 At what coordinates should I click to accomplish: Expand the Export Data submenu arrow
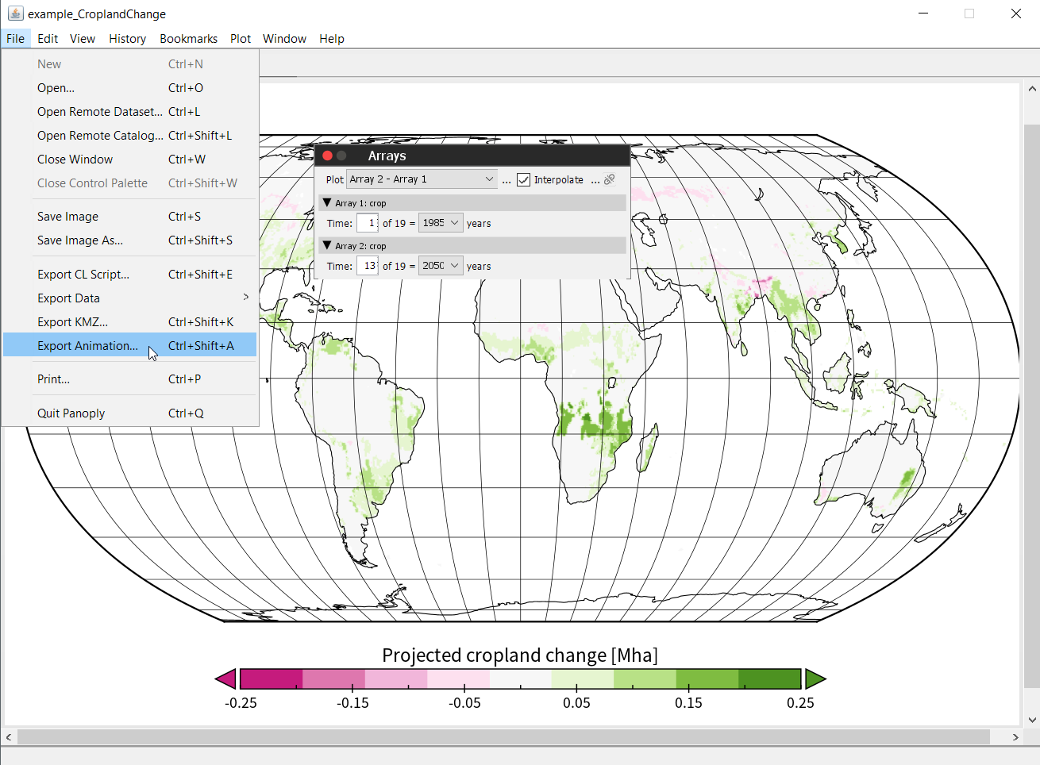click(x=246, y=298)
